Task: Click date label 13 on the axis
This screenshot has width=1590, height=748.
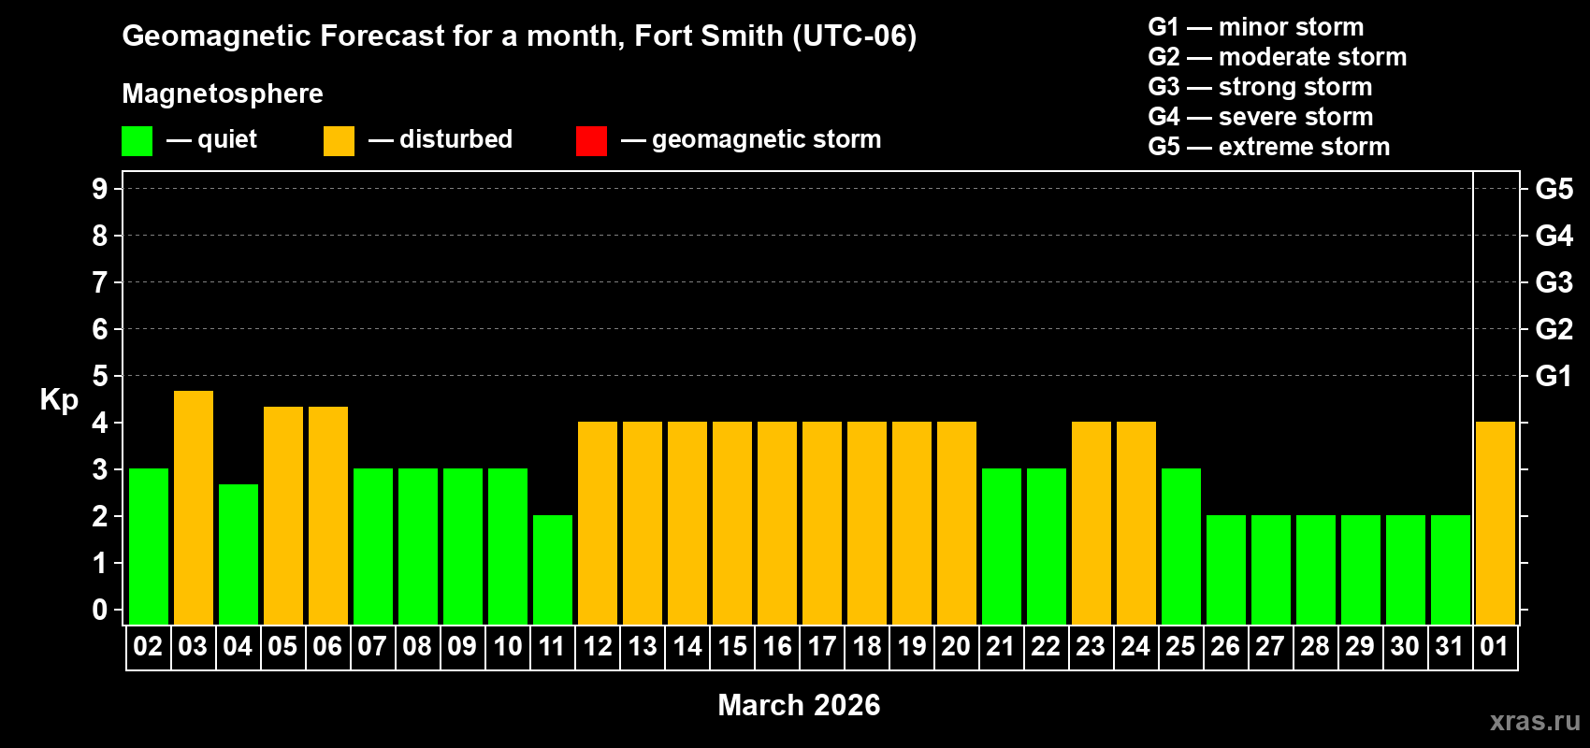Action: [642, 646]
